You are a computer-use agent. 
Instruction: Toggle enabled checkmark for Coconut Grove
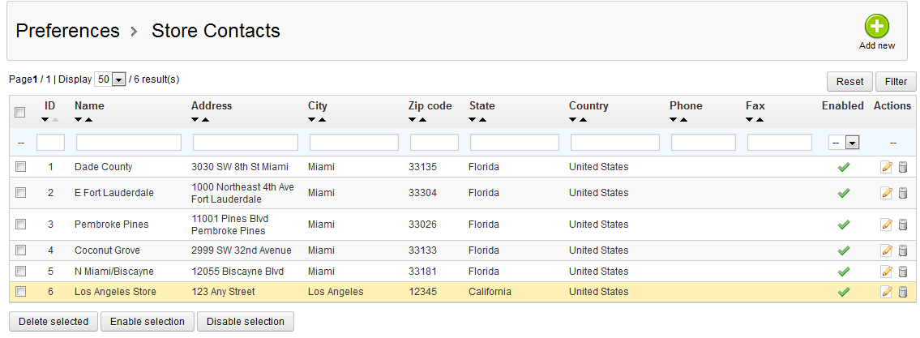(844, 250)
